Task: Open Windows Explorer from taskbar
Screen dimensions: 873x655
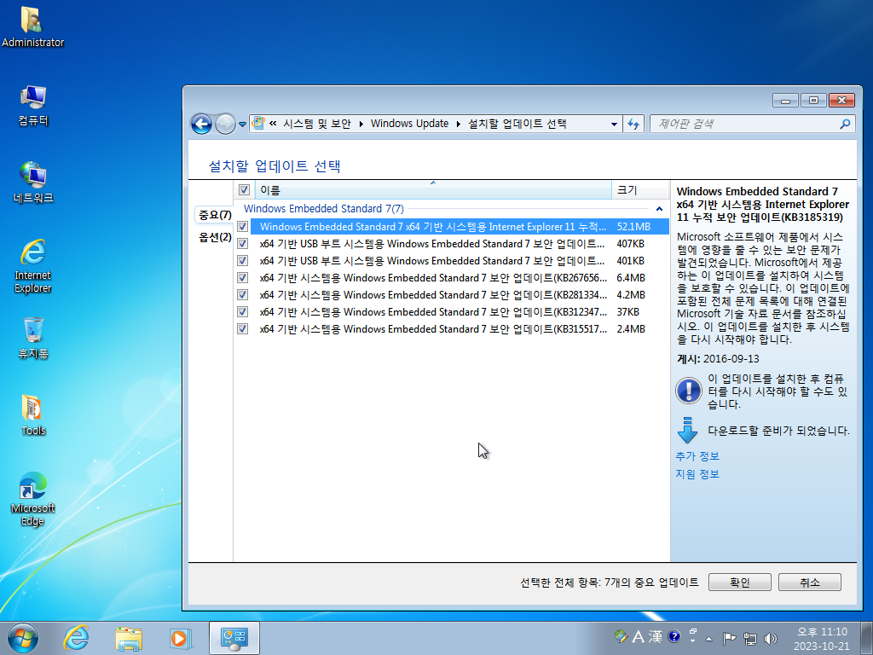Action: (x=129, y=638)
